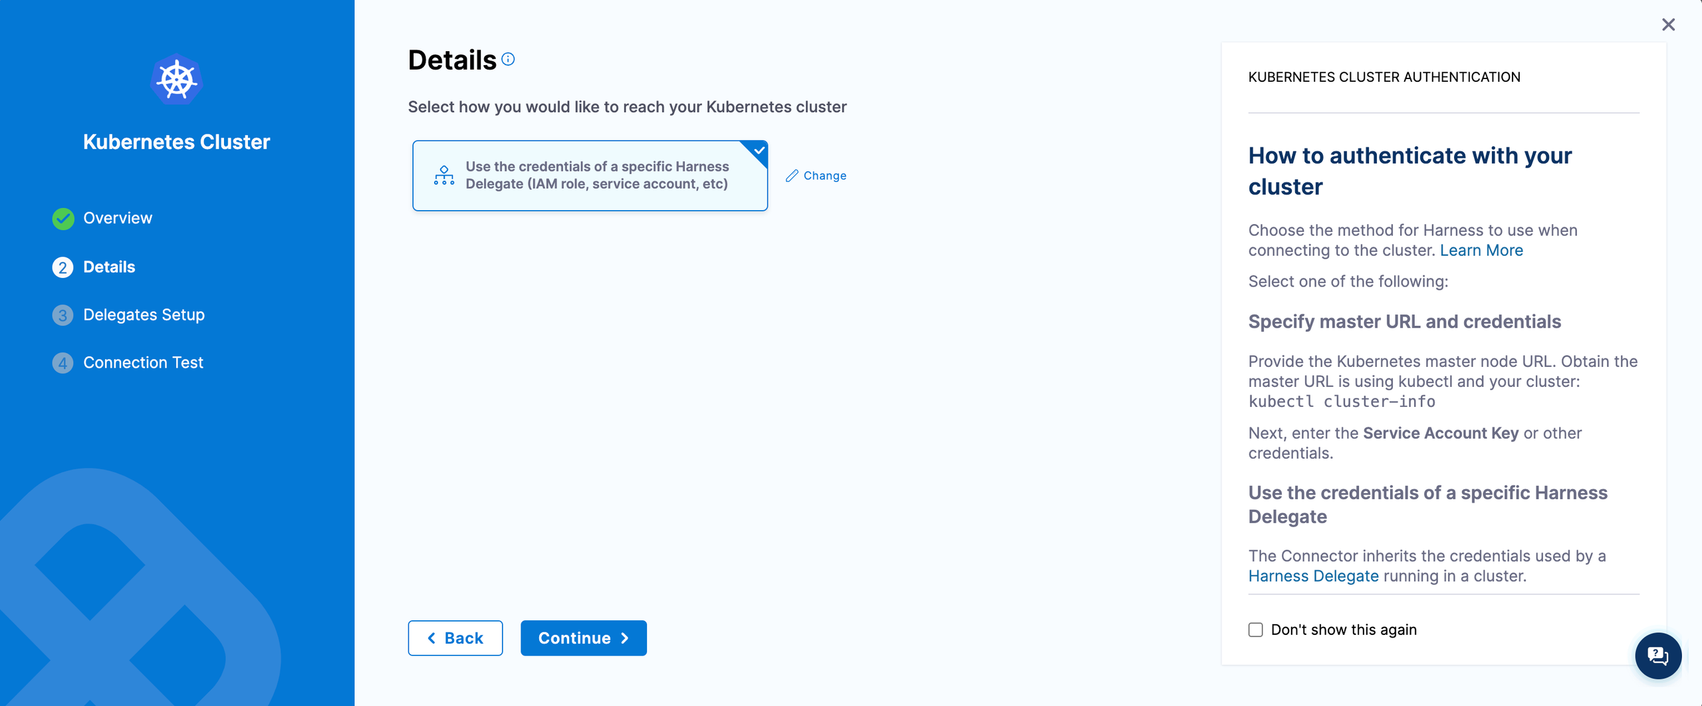Screen dimensions: 1702x706
Task: Toggle the selected checkmark corner on credentials card
Action: [758, 151]
